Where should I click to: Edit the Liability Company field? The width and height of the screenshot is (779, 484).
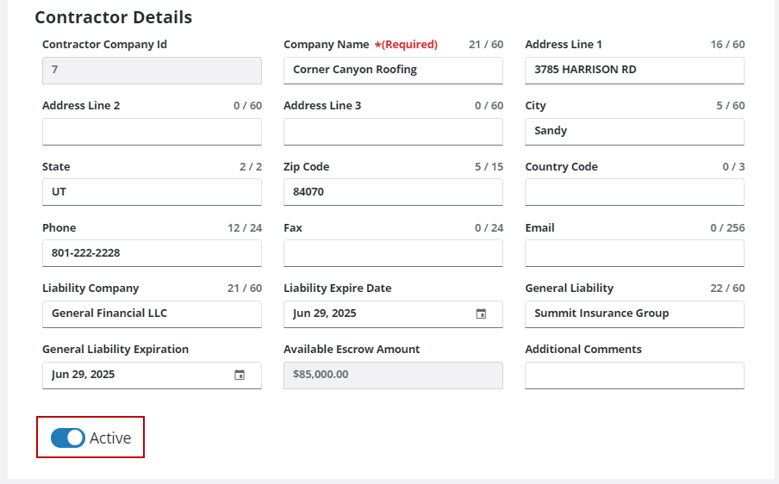coord(152,313)
